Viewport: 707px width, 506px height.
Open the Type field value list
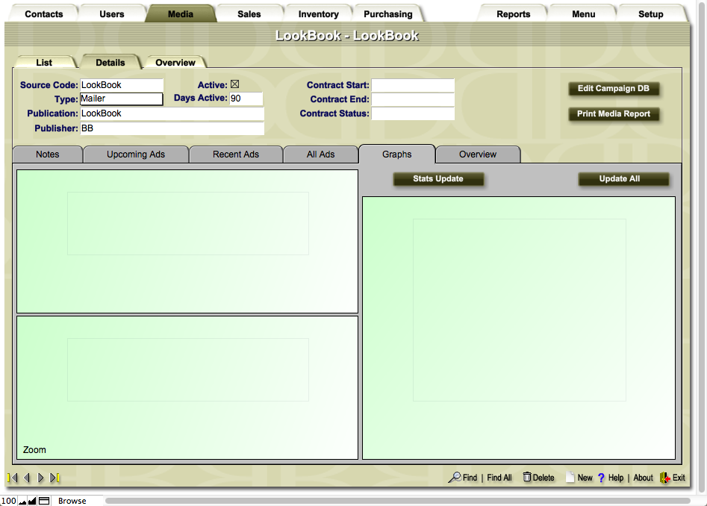pyautogui.click(x=121, y=99)
